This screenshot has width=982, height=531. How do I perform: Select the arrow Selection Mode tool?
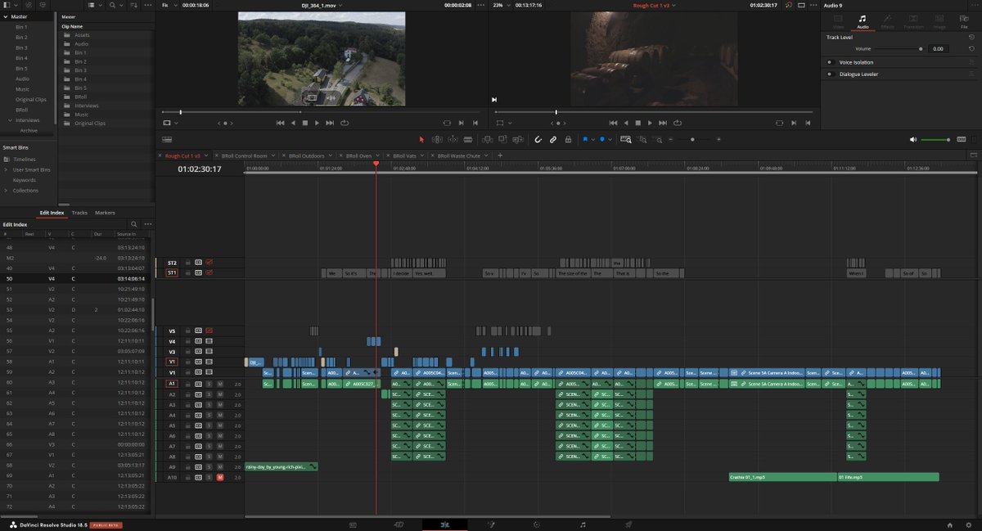[421, 139]
